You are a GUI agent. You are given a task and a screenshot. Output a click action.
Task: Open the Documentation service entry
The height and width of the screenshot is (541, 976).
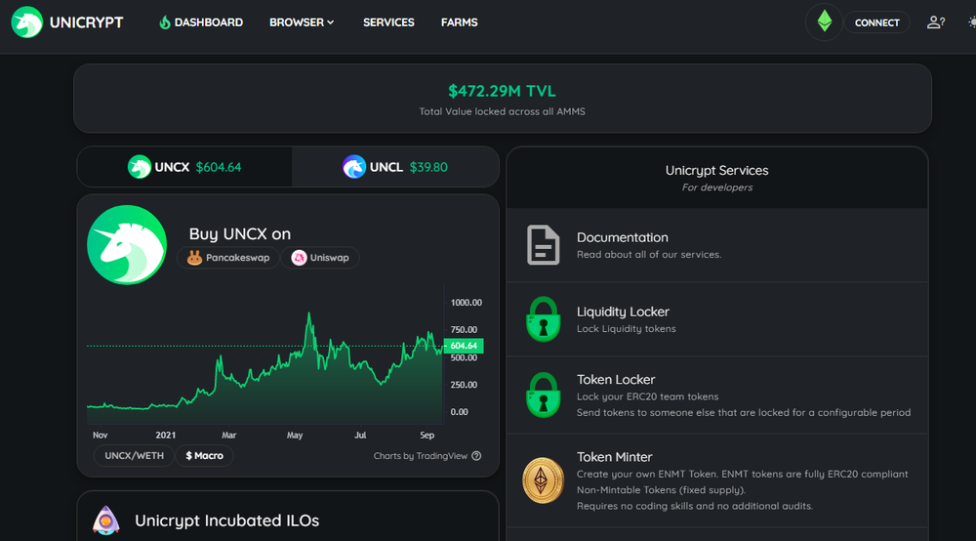717,245
